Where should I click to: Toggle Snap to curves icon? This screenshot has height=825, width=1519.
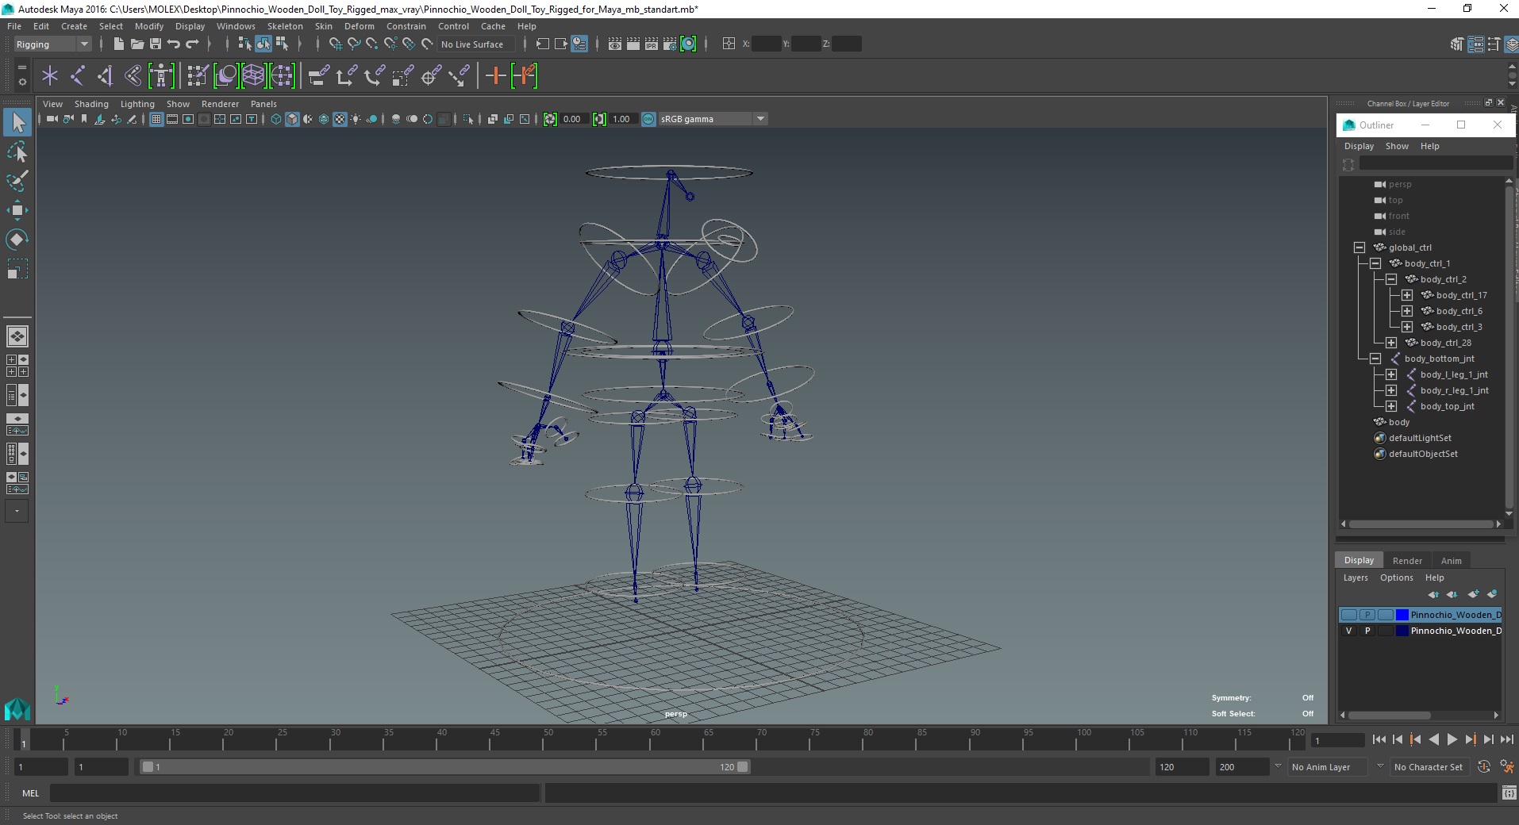pos(354,44)
